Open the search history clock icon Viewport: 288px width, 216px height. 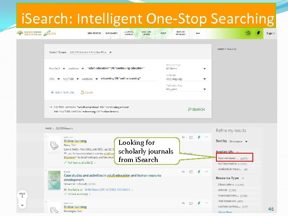tap(248, 33)
